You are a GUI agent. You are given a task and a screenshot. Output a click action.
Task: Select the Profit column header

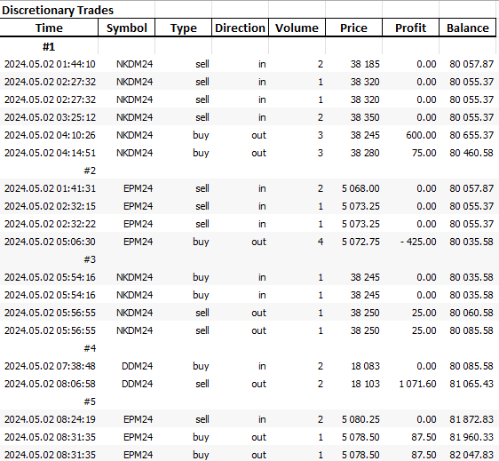(410, 28)
